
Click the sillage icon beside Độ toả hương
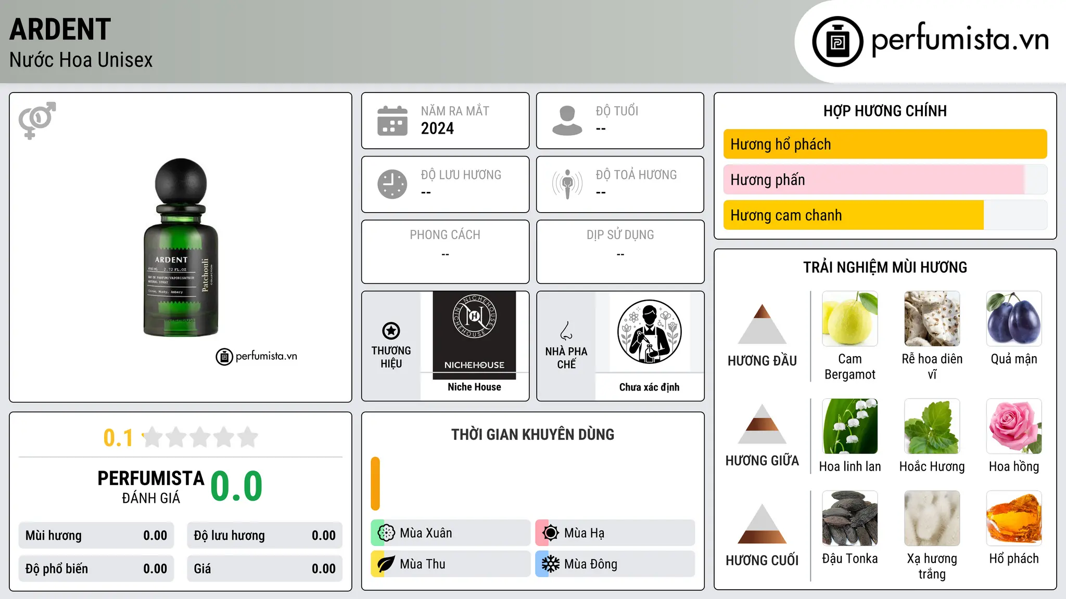click(567, 184)
